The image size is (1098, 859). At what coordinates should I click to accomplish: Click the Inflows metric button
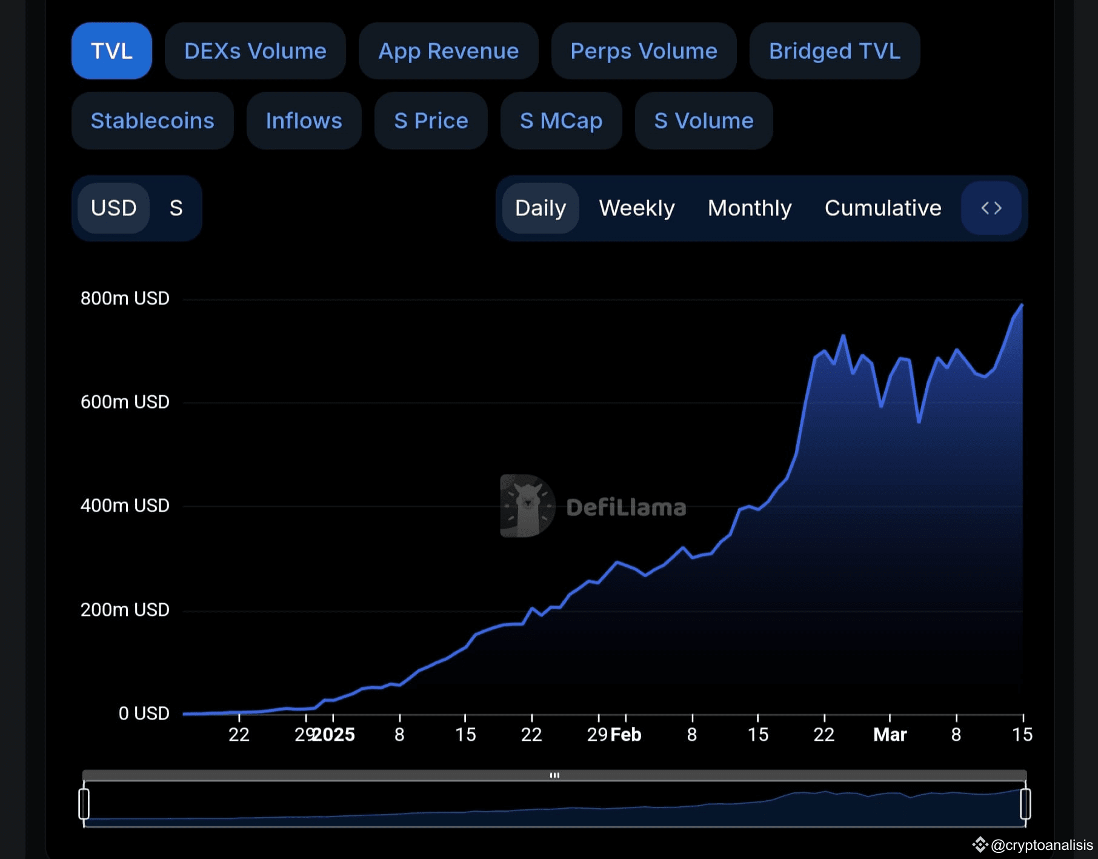(x=304, y=121)
